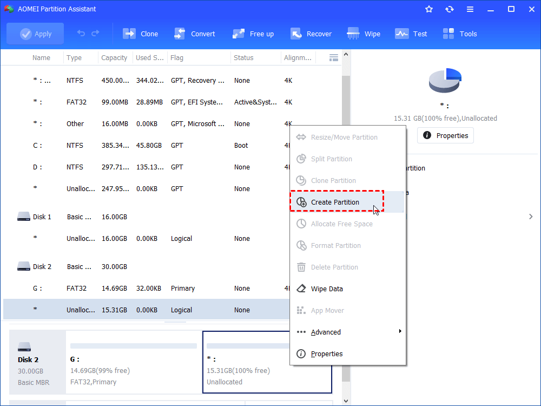Choose App Mover from context menu
541x406 pixels.
[x=347, y=310]
